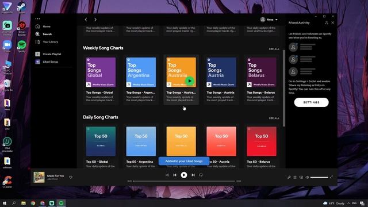368x207 pixels.
Task: Open the Anya account dropdown
Action: 269,20
